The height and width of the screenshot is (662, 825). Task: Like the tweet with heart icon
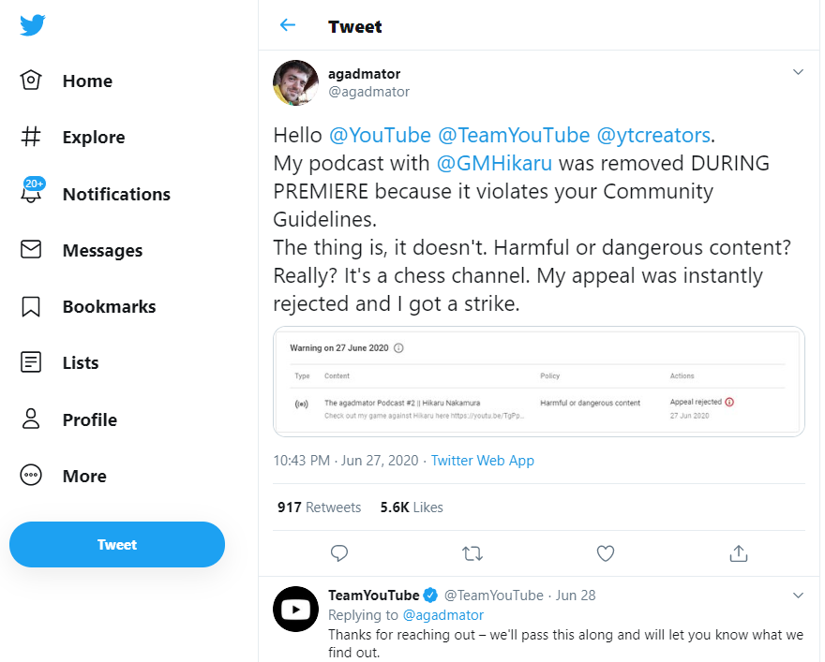(606, 553)
